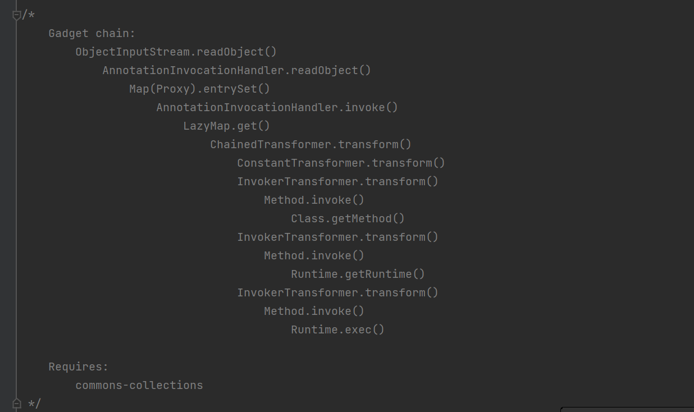Click the opening /* comment token
The image size is (694, 412).
[28, 15]
